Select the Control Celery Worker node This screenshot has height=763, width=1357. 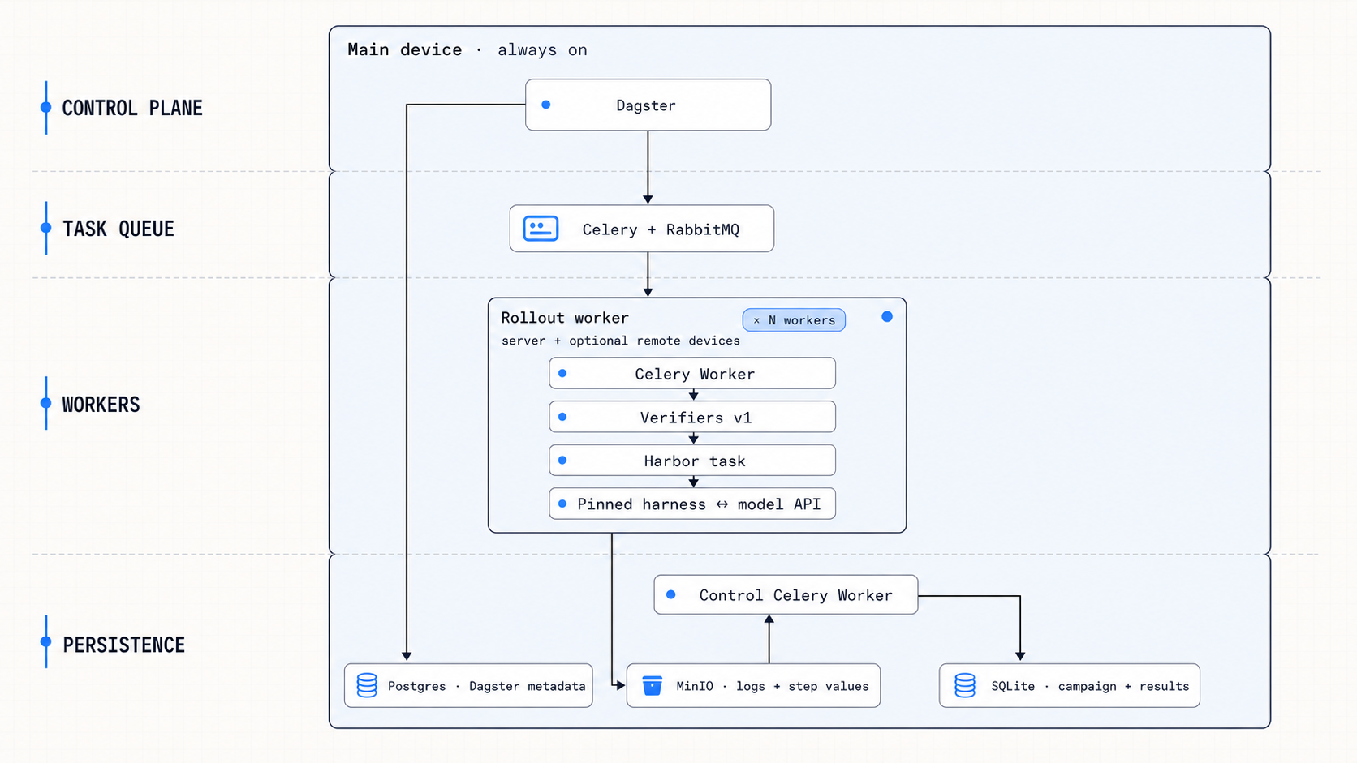pos(786,594)
